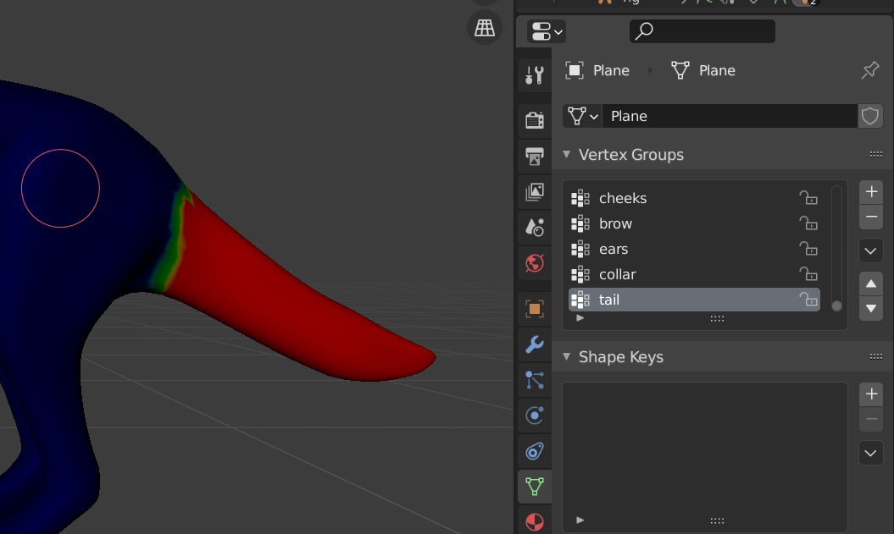This screenshot has width=894, height=534.
Task: Toggle lock on the tail vertex group
Action: click(x=808, y=299)
